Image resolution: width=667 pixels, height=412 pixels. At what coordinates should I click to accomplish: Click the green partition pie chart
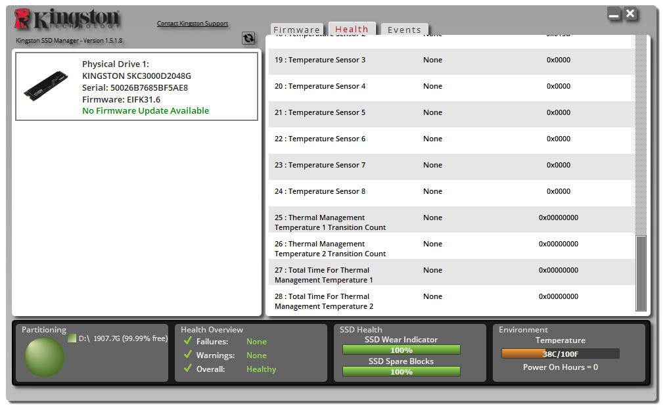click(44, 357)
